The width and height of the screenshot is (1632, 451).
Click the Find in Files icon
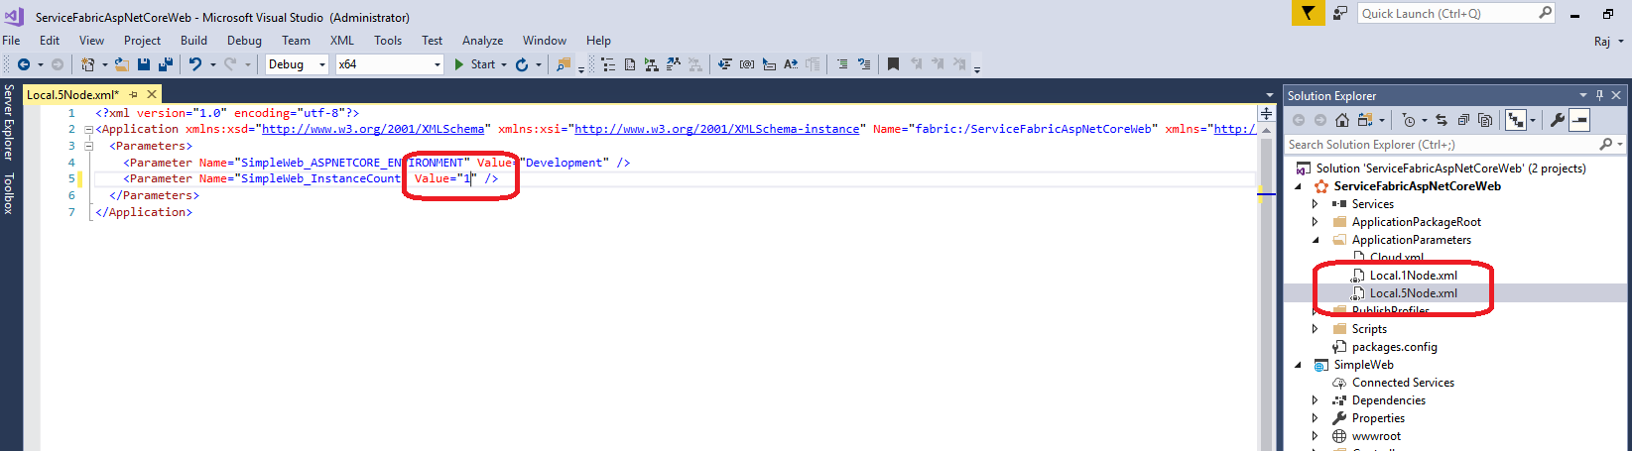[x=564, y=64]
